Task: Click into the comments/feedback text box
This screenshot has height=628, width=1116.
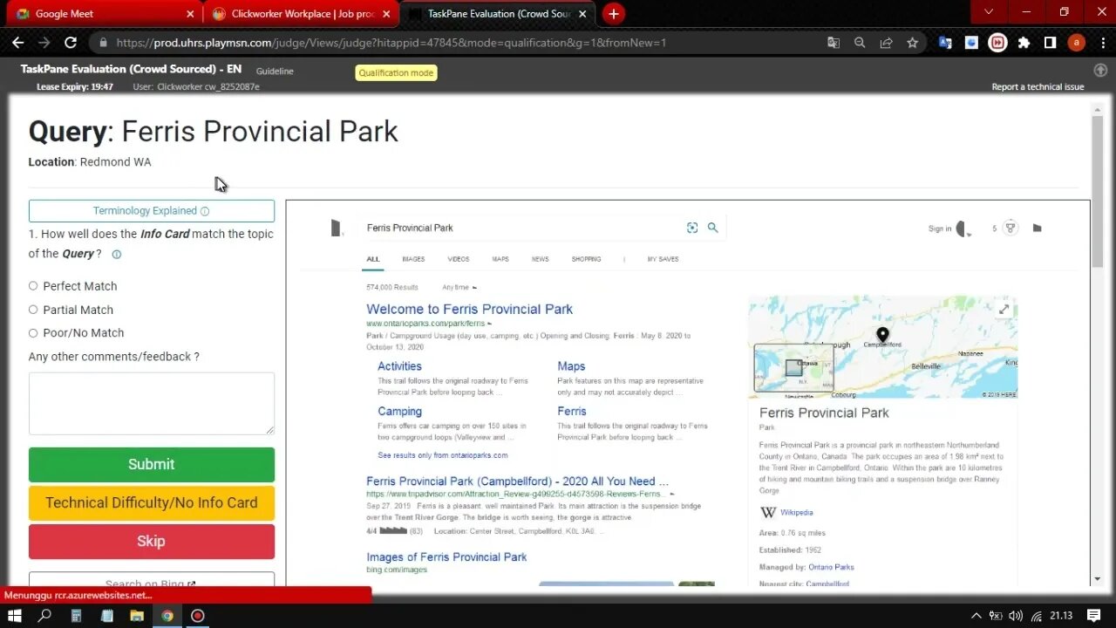Action: click(152, 404)
